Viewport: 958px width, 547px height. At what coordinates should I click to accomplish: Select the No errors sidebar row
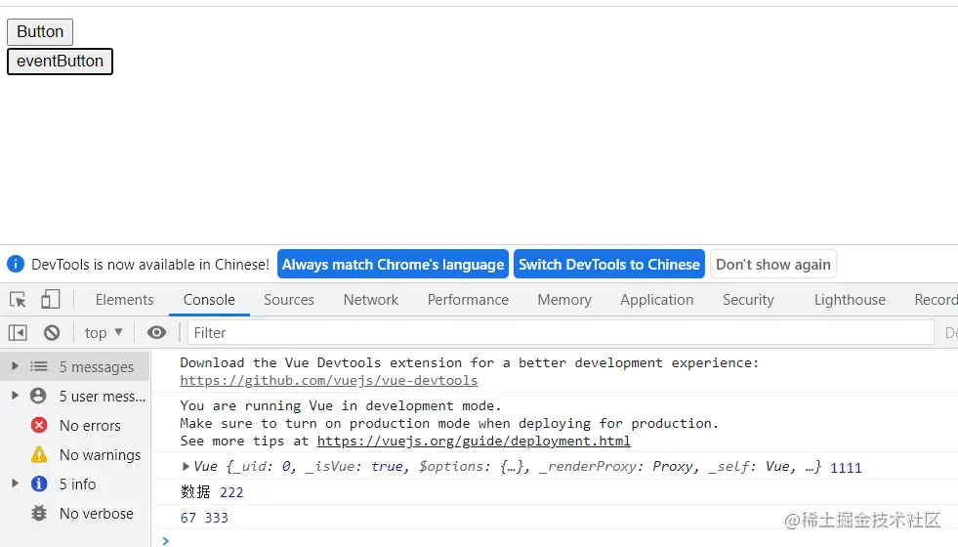pyautogui.click(x=75, y=425)
